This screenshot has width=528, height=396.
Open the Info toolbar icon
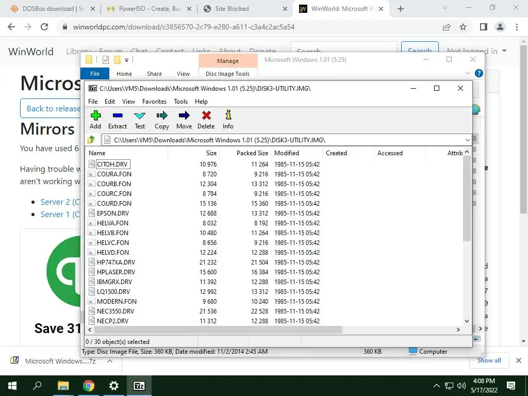coord(228,120)
